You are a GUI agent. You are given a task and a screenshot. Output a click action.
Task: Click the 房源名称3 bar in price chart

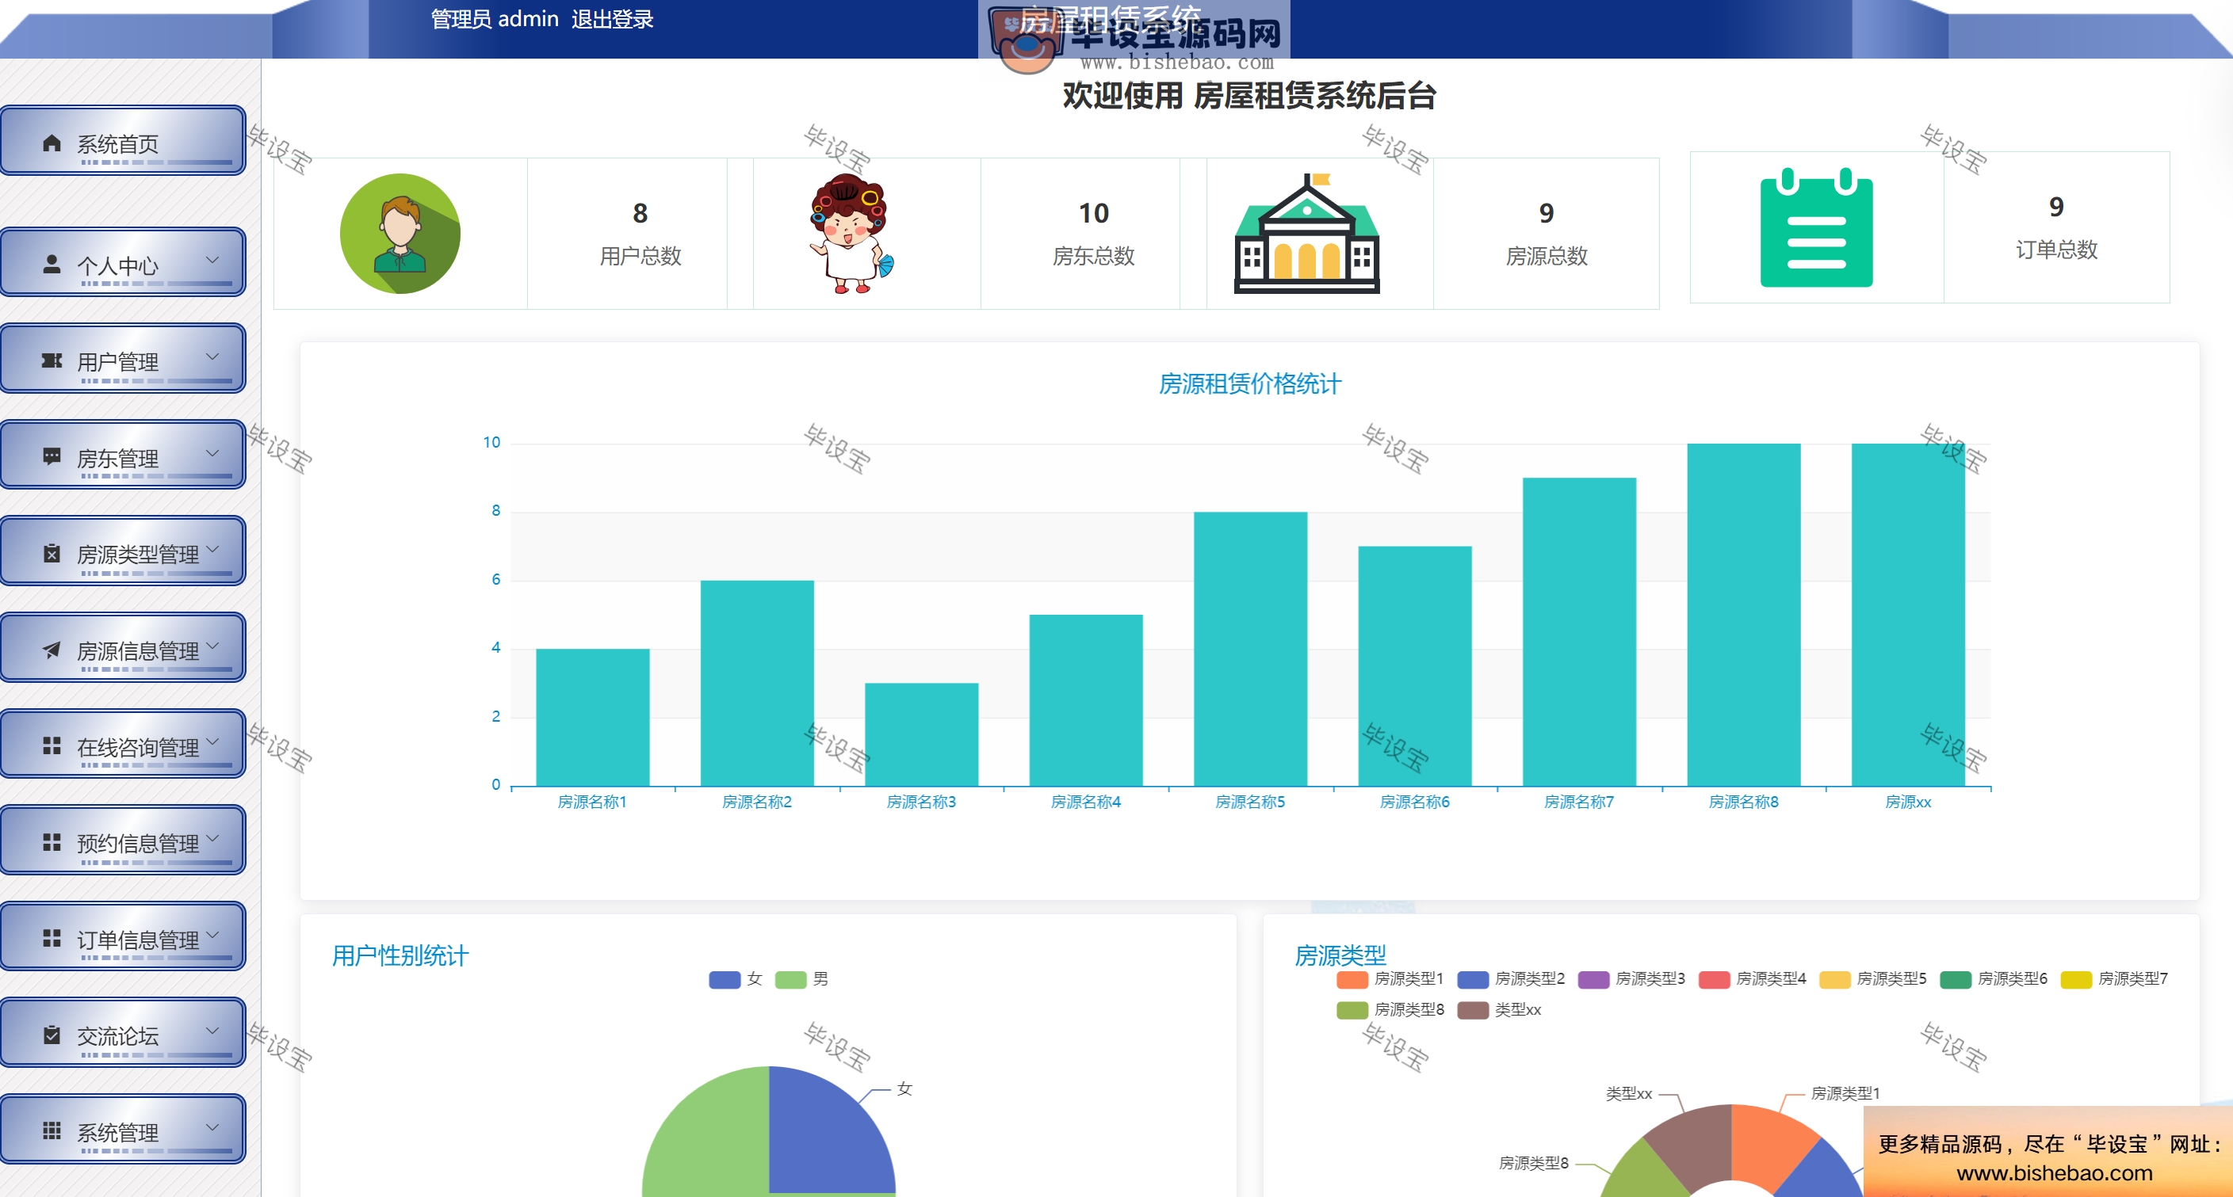pos(921,734)
